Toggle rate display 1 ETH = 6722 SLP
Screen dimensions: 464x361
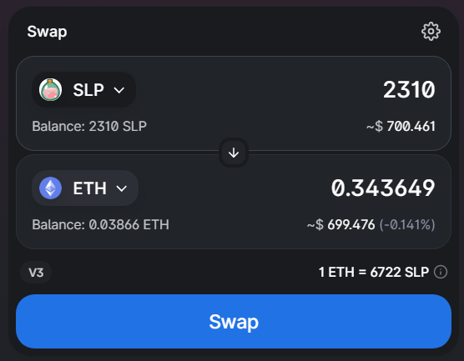click(x=373, y=272)
